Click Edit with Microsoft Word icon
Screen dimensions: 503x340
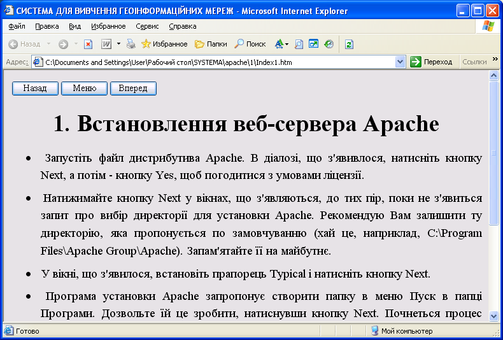106,44
